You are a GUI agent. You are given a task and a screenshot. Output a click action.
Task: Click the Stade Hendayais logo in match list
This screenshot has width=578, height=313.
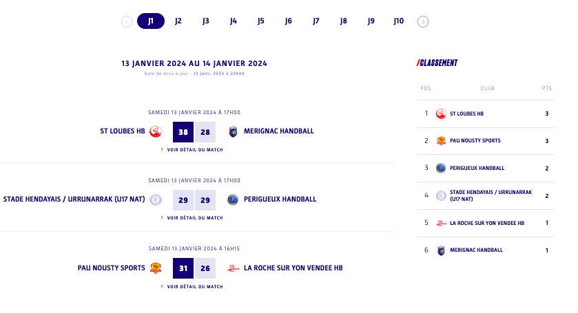156,199
